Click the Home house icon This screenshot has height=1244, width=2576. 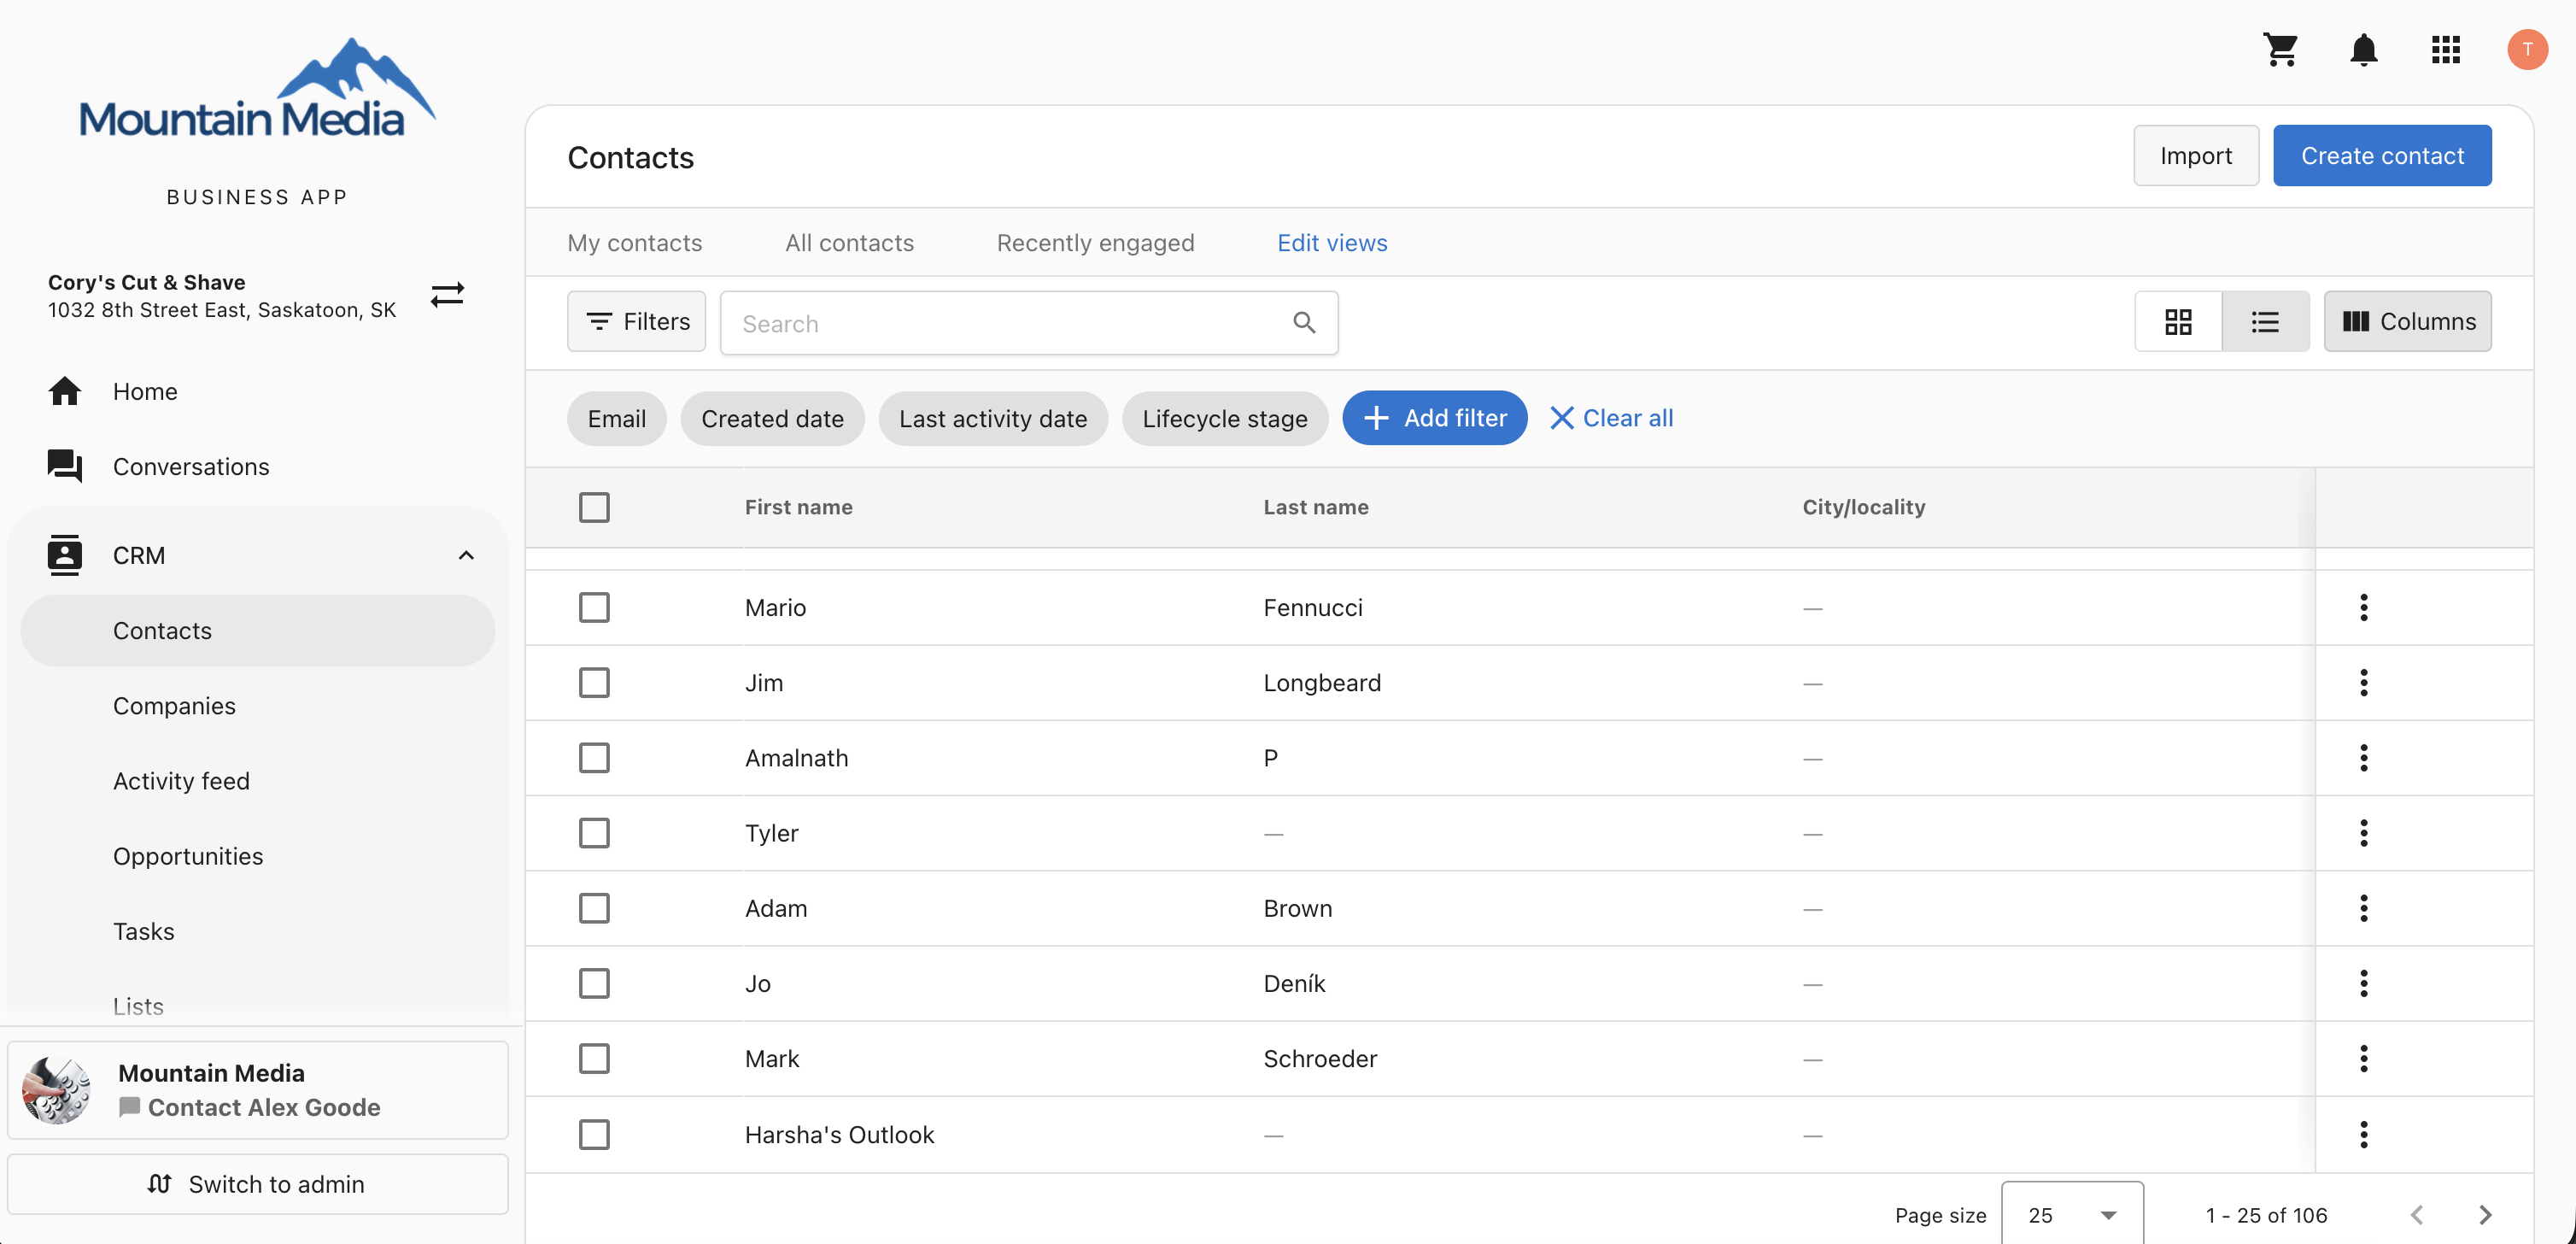click(x=65, y=391)
